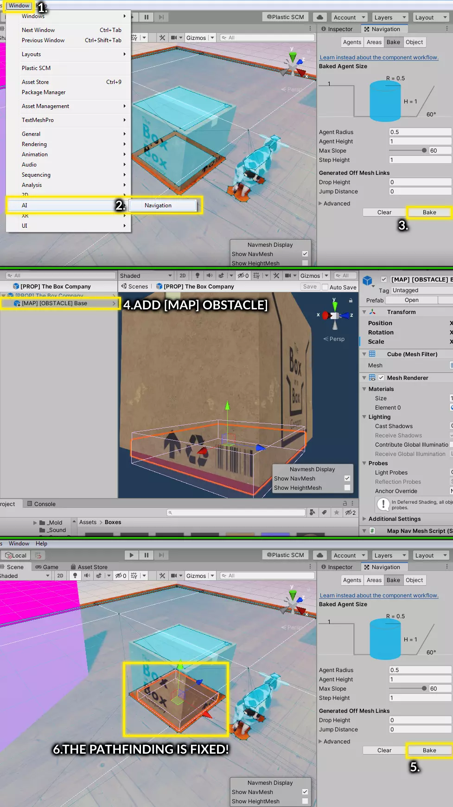Click tools wrench icon in bottom scene toolbar
Screen dimensions: 453x807
coord(162,576)
